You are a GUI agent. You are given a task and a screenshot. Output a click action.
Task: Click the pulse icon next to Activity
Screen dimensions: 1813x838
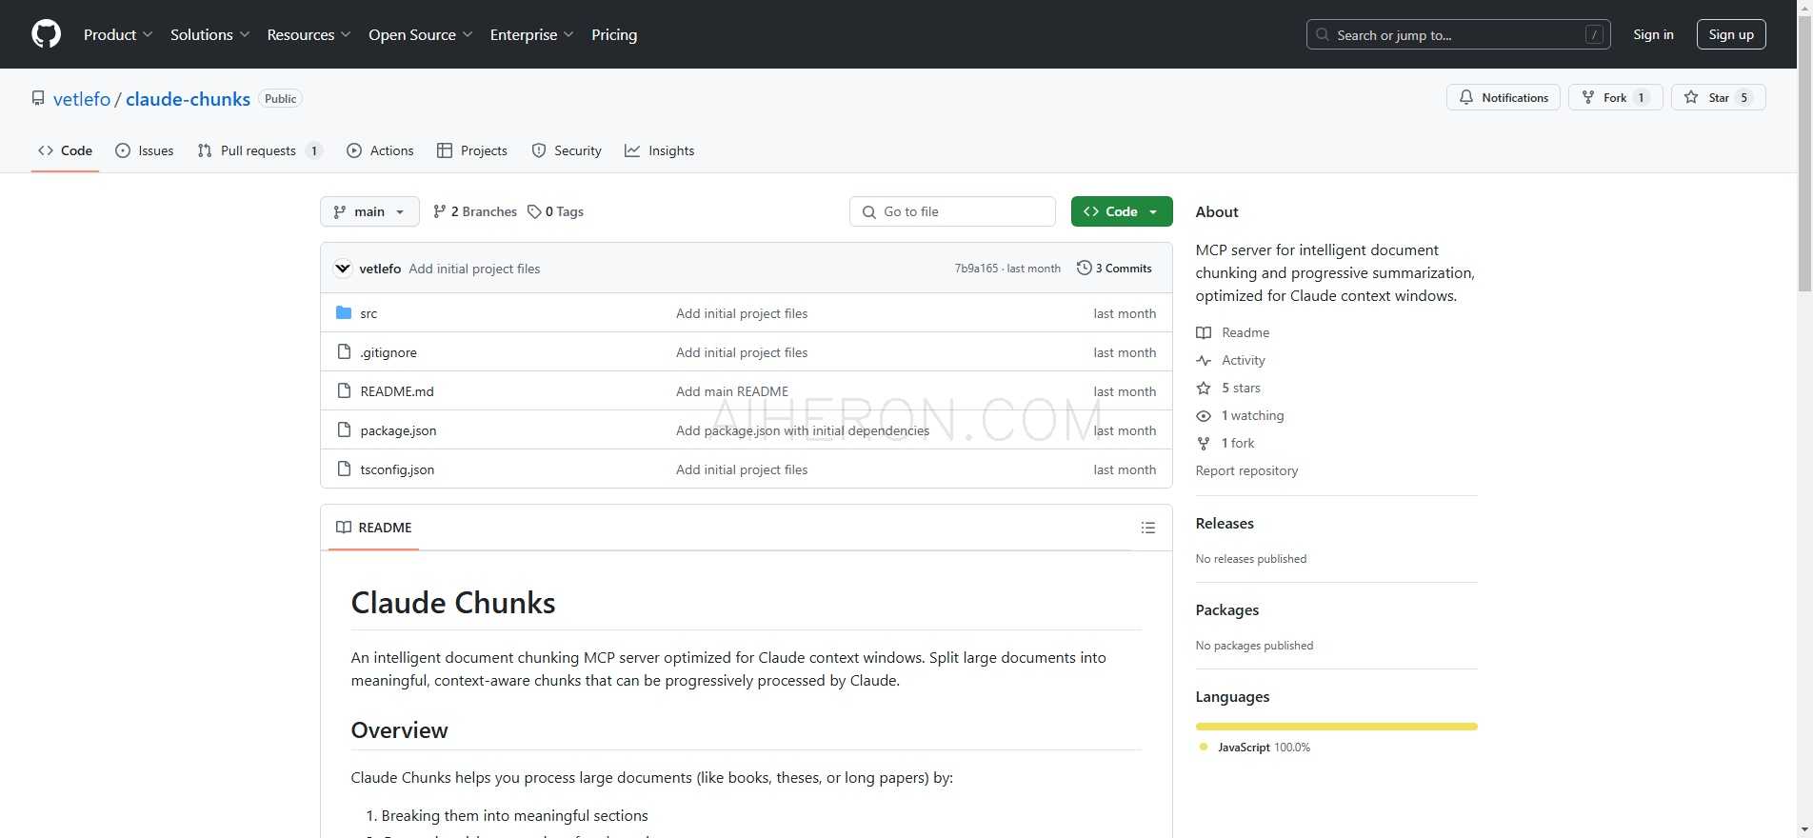(1204, 360)
